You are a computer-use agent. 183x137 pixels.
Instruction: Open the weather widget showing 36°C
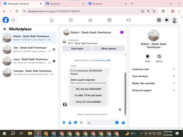point(130,133)
